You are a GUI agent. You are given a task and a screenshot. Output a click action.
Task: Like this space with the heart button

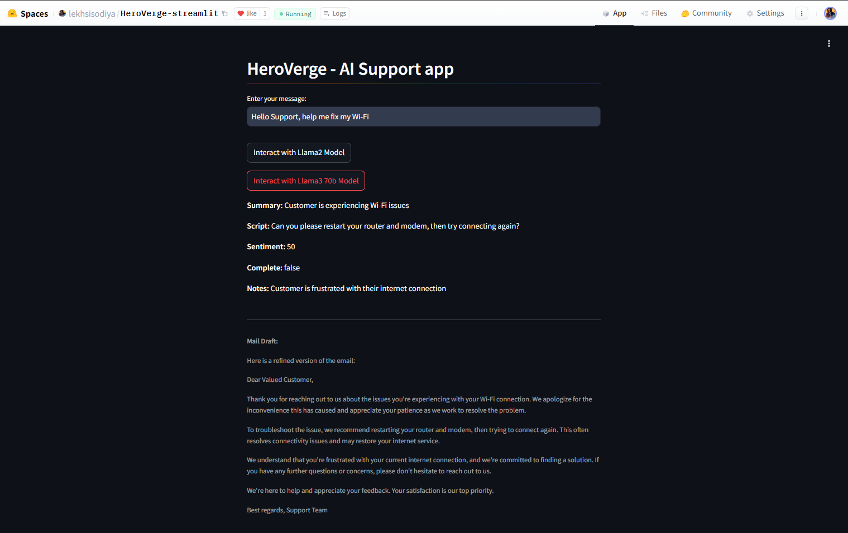247,13
